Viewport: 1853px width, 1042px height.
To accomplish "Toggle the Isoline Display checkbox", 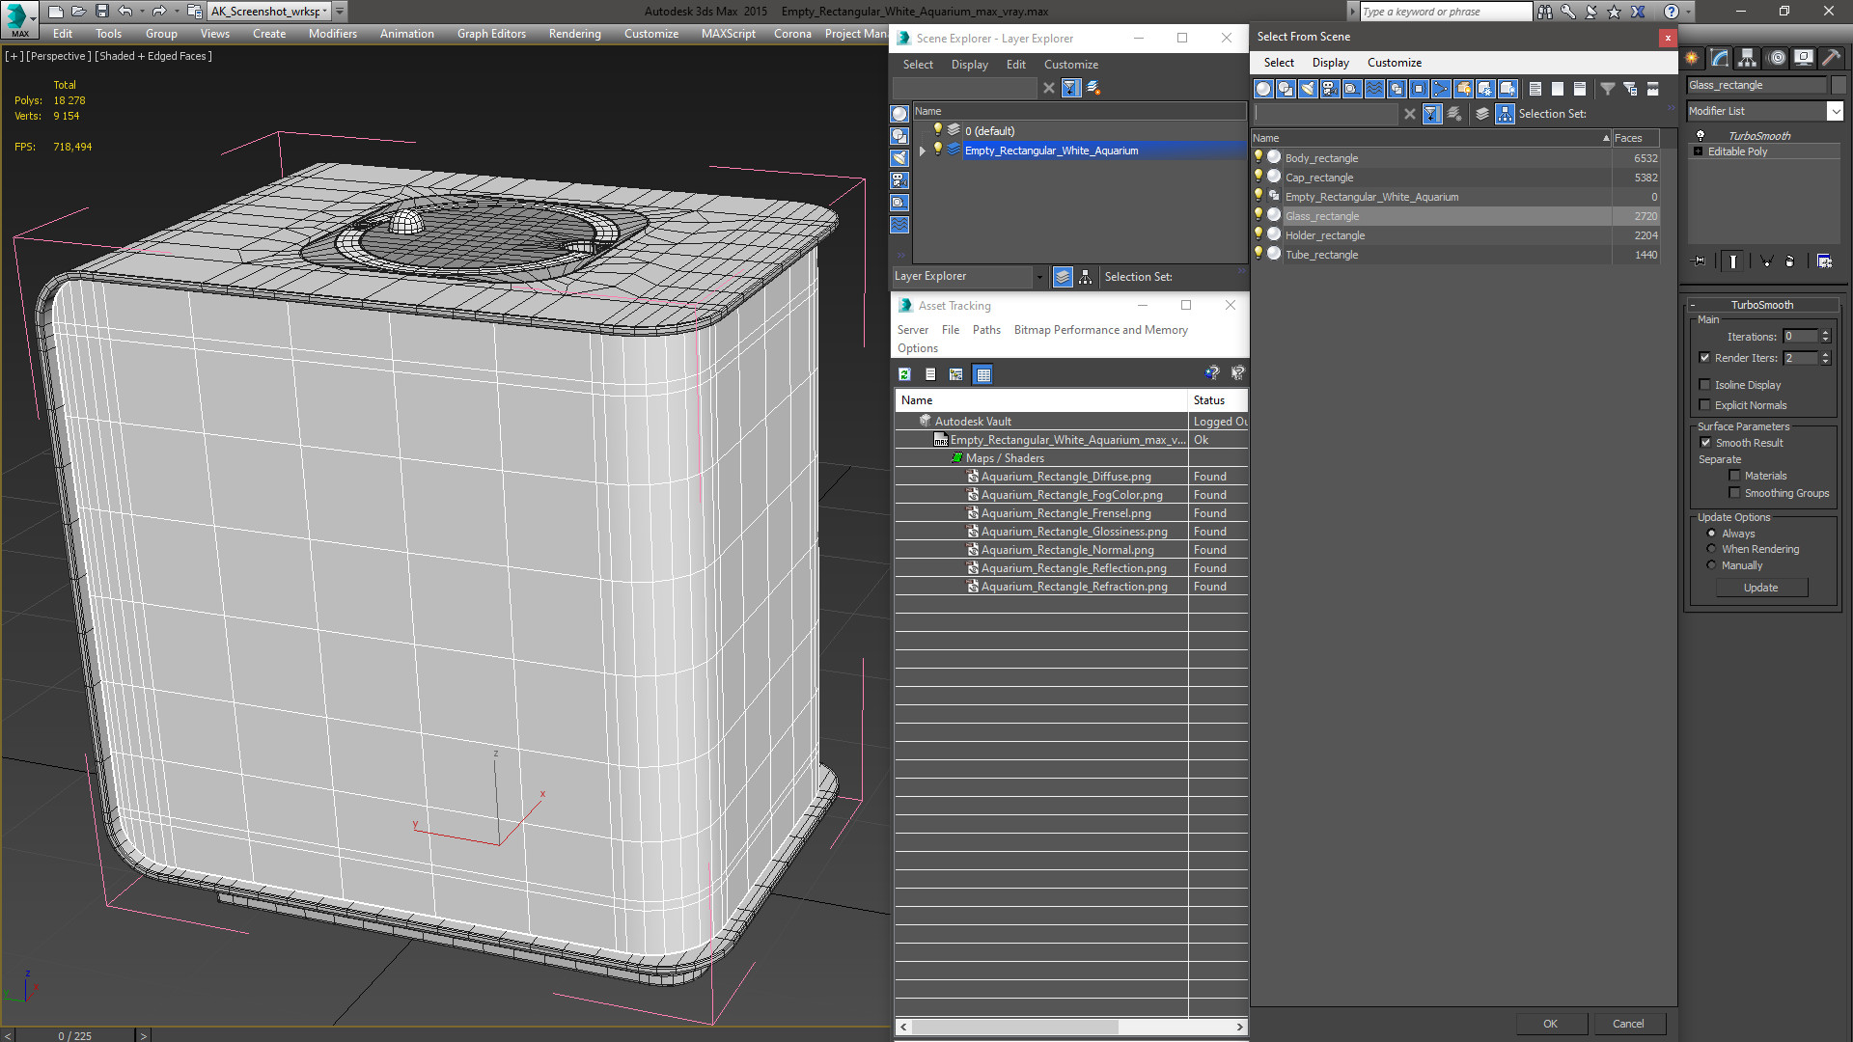I will point(1704,385).
